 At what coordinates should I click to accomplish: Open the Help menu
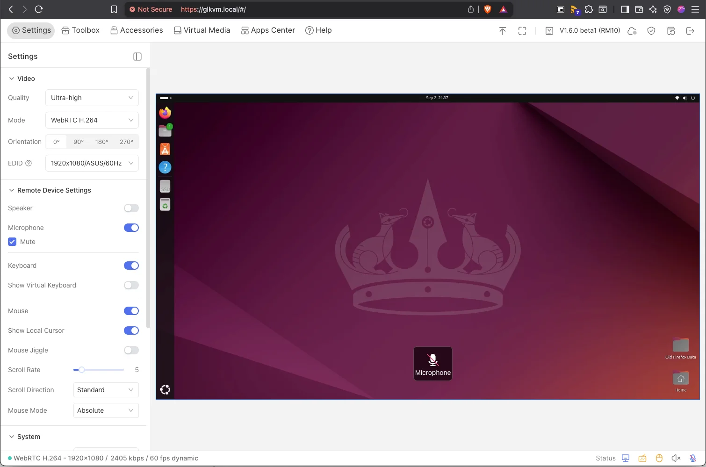click(x=318, y=30)
